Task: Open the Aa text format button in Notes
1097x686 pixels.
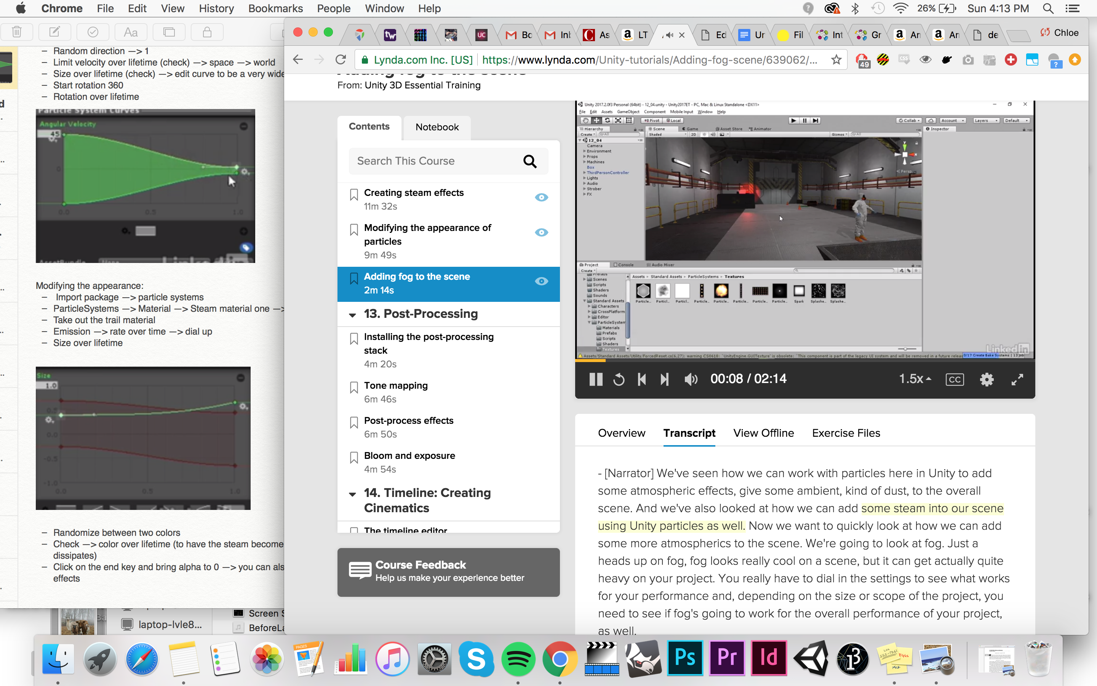Action: (131, 32)
